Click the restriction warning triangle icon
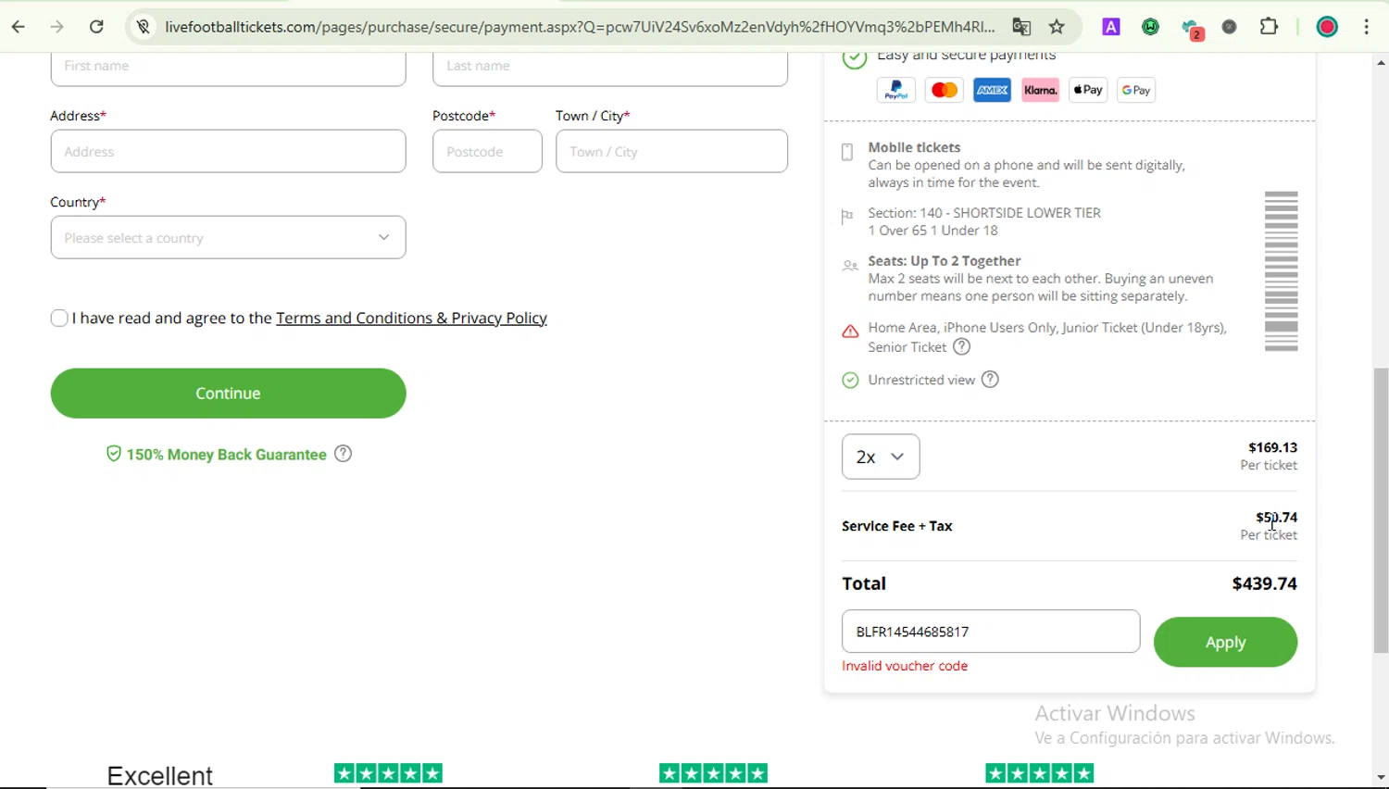The width and height of the screenshot is (1389, 789). click(x=850, y=332)
